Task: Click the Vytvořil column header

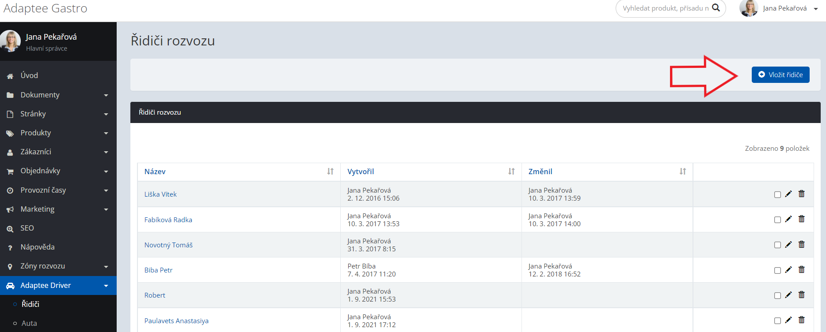Action: click(361, 172)
